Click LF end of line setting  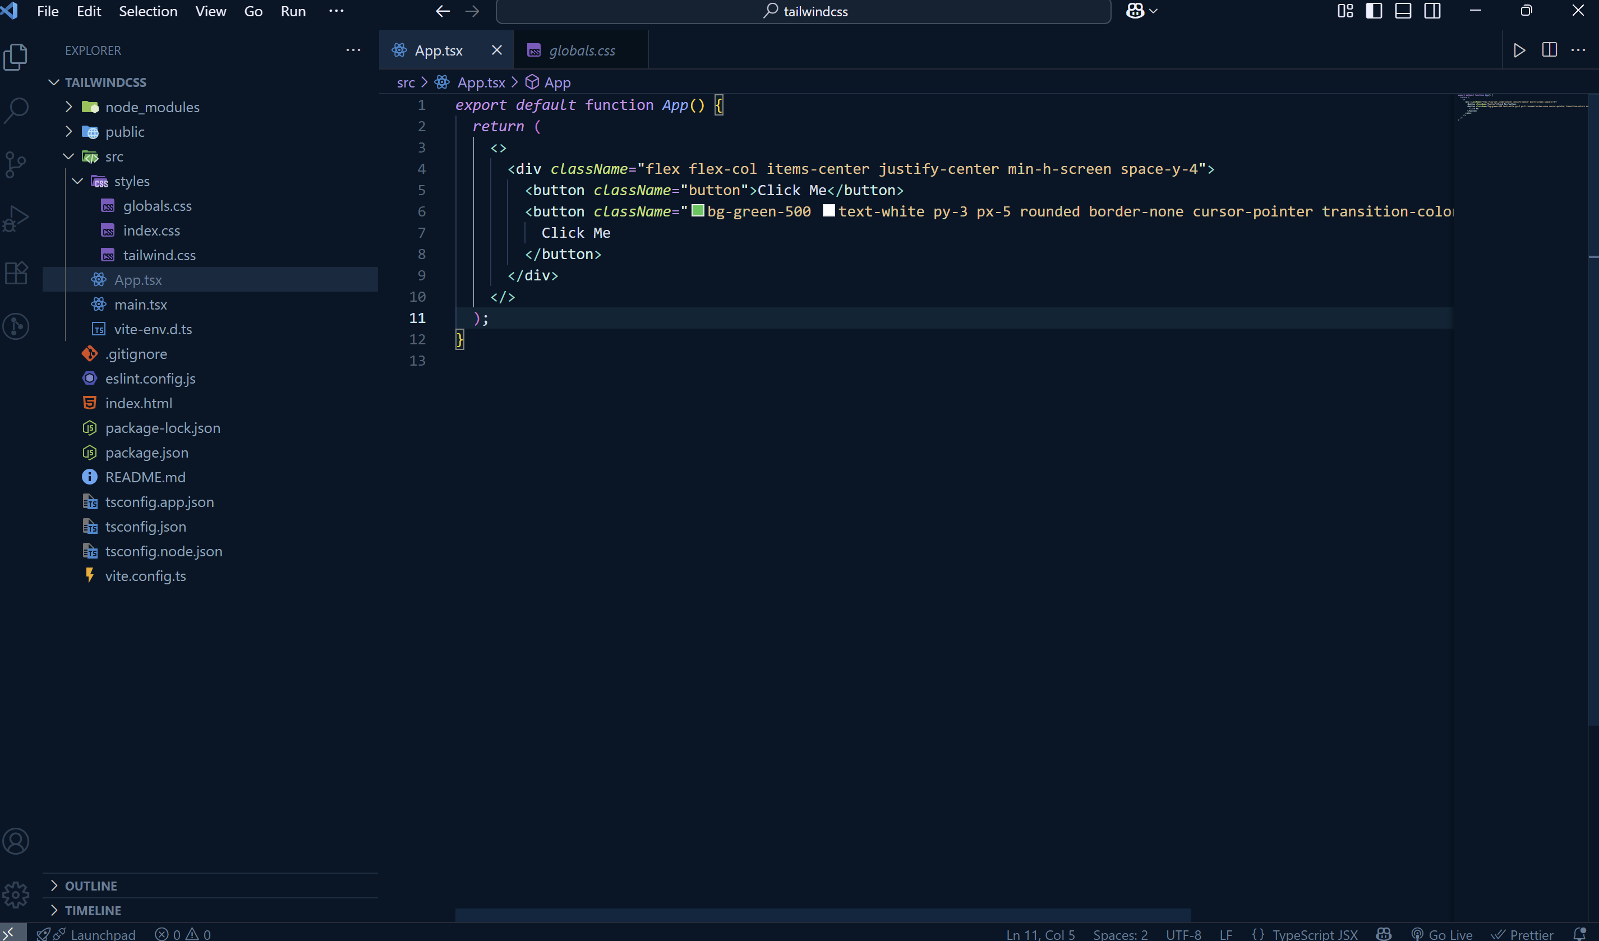click(1226, 934)
